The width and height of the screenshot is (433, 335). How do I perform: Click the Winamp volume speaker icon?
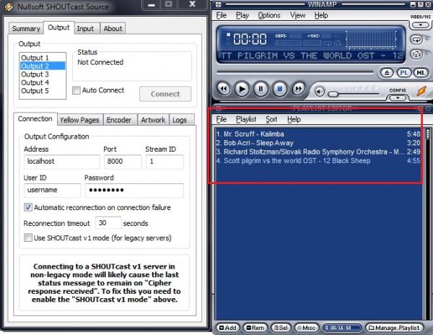(x=320, y=92)
